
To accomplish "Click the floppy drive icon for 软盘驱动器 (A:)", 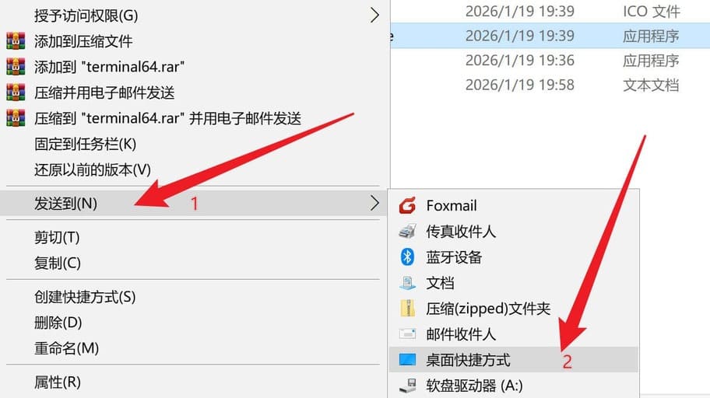I will point(407,386).
